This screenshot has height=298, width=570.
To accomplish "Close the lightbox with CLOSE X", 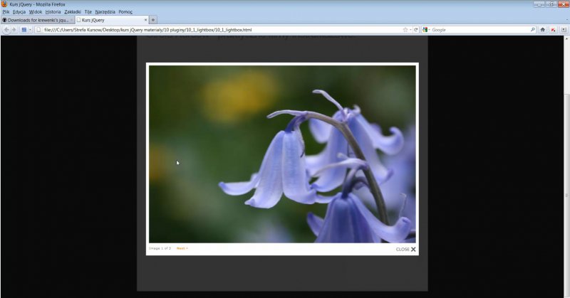I will 405,250.
